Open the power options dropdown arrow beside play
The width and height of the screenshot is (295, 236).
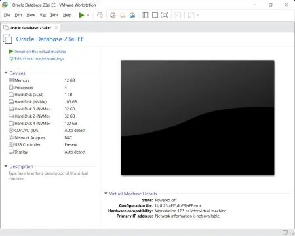(88, 15)
